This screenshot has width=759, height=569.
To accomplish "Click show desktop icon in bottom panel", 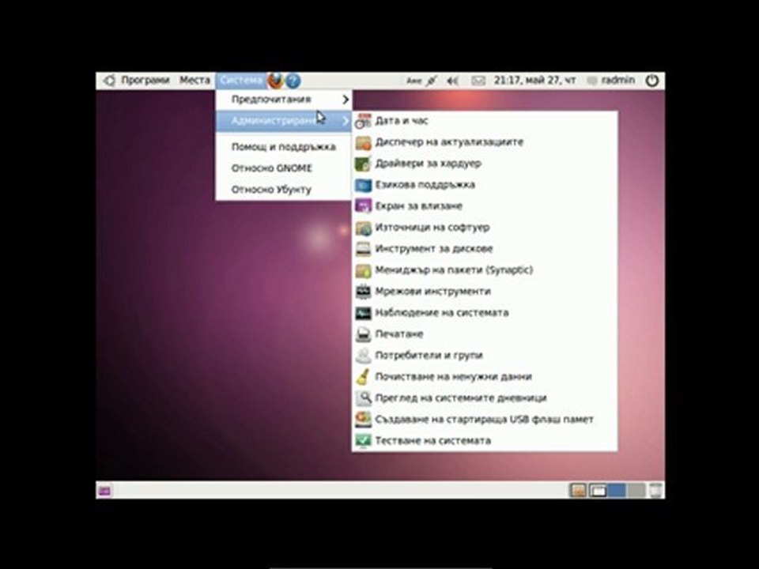I will coord(104,491).
